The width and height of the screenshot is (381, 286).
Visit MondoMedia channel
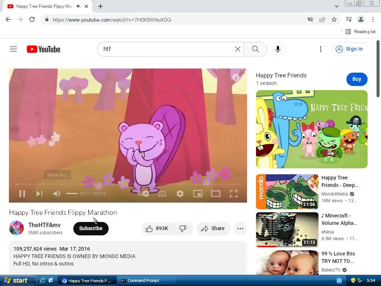(334, 194)
